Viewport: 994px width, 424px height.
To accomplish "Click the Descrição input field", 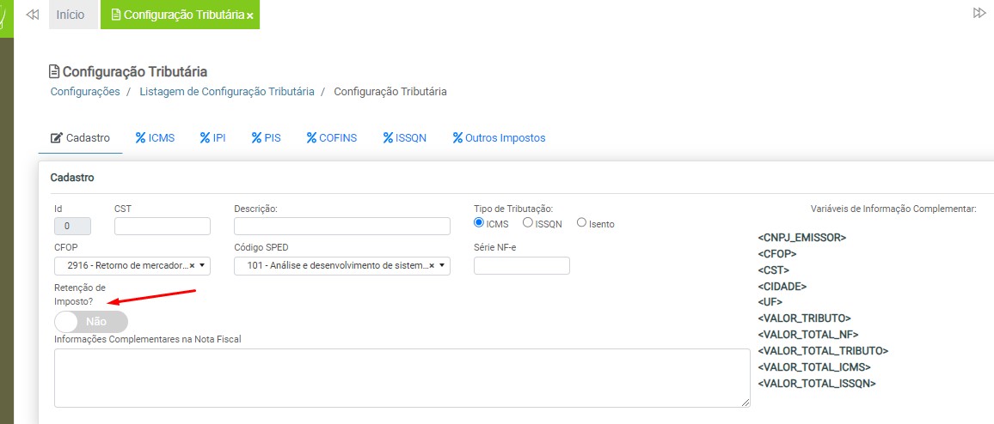I will pos(341,227).
